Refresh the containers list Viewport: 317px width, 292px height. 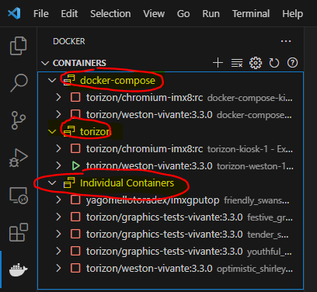274,63
